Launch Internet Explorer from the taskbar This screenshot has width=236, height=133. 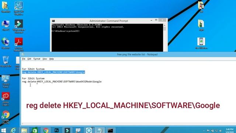pos(13,130)
